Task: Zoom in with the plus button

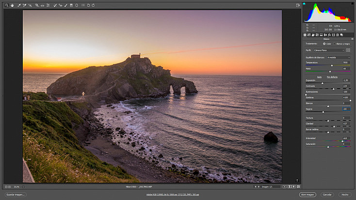Action: (10, 187)
